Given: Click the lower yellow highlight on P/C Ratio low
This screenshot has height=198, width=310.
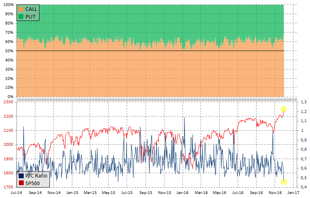Looking at the screenshot, I should coord(284,182).
